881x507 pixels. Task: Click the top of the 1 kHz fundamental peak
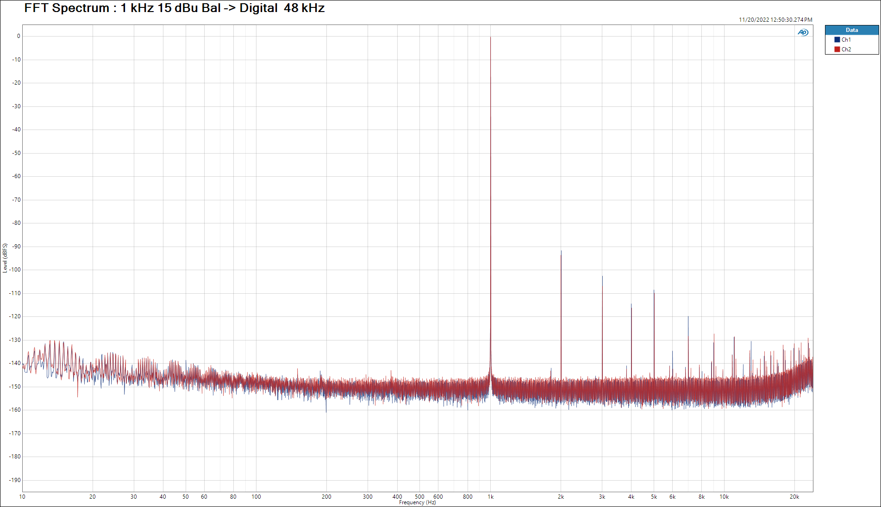click(x=491, y=37)
